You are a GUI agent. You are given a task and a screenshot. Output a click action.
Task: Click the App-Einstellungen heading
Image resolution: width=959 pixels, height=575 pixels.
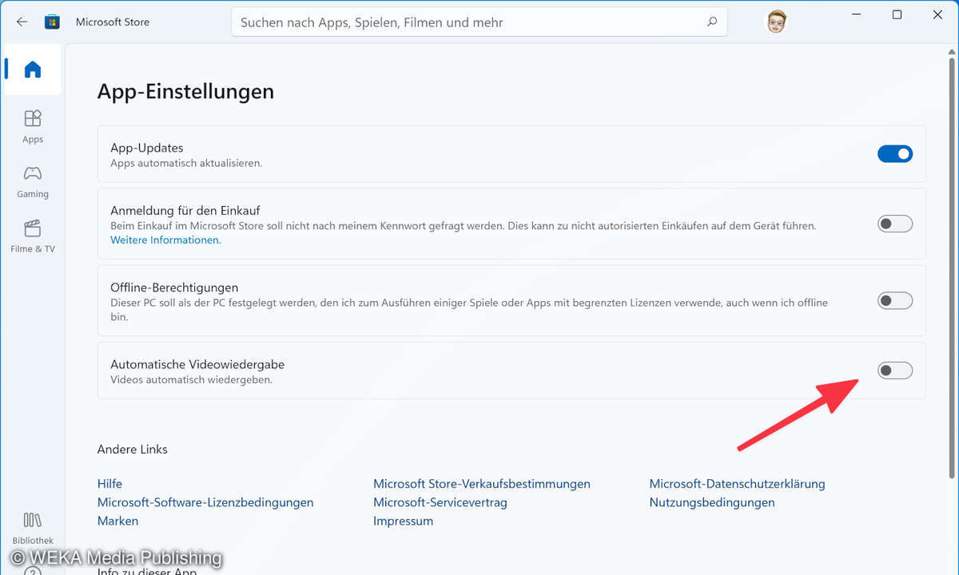(x=185, y=92)
